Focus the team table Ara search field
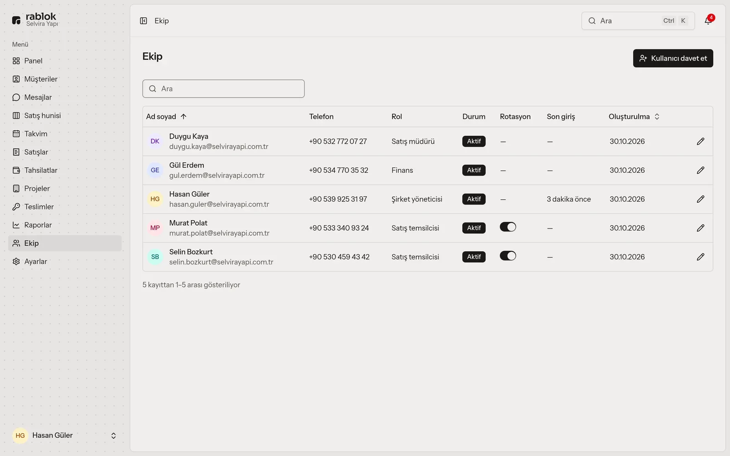 (224, 88)
